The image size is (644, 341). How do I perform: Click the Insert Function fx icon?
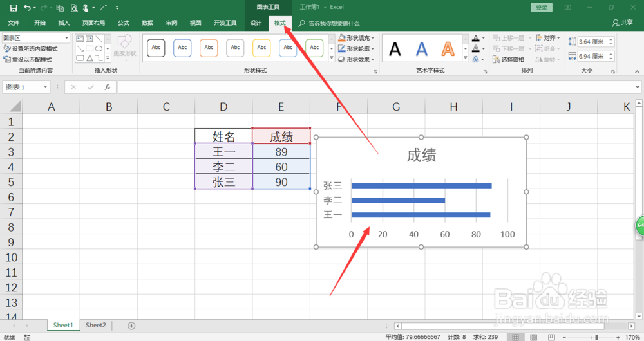pos(107,87)
